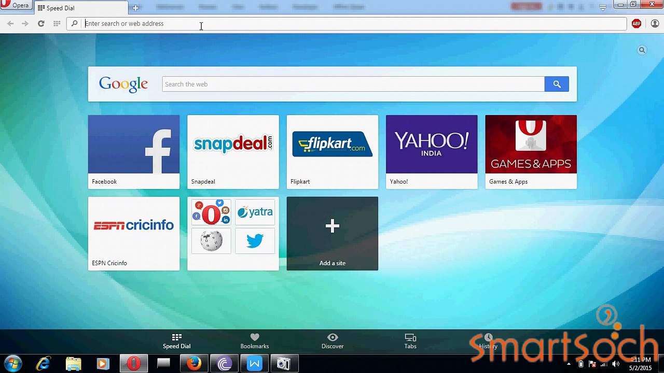664x373 pixels.
Task: Open the volume speaker tray icon
Action: pyautogui.click(x=616, y=364)
